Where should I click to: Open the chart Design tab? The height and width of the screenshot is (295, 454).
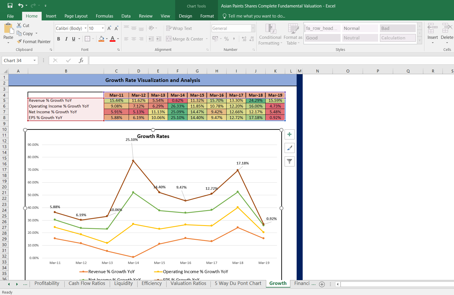point(186,16)
